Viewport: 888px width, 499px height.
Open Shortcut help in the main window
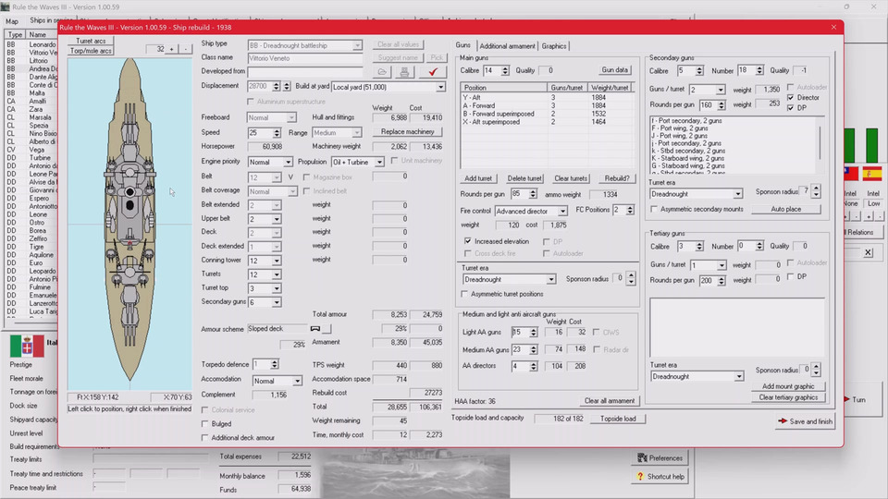point(660,477)
